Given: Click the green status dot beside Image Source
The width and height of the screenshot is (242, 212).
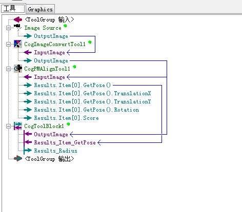Looking at the screenshot, I should point(65,26).
